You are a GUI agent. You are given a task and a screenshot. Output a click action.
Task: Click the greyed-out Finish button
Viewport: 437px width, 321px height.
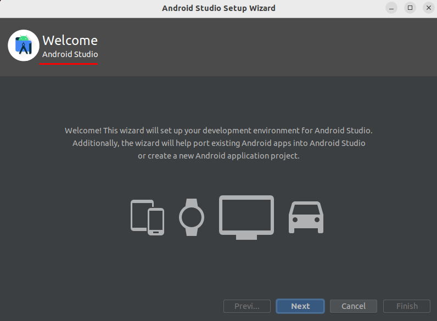point(407,306)
